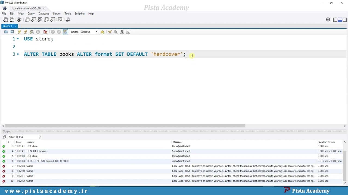Open the Action Output type dropdown

(x=24, y=137)
